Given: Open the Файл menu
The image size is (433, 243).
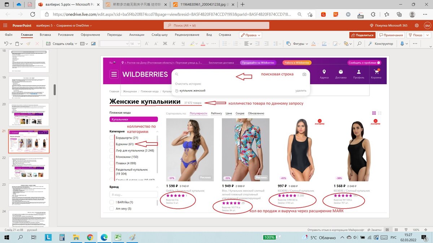Looking at the screenshot, I should (x=9, y=35).
